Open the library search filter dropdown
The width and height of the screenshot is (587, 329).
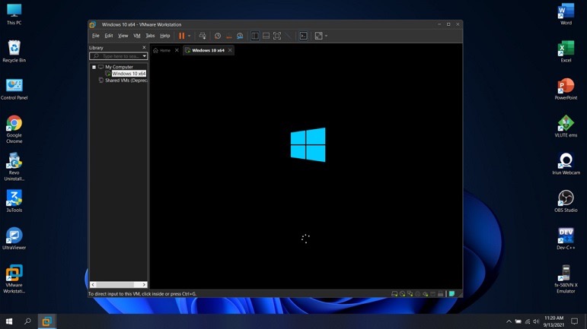(144, 56)
